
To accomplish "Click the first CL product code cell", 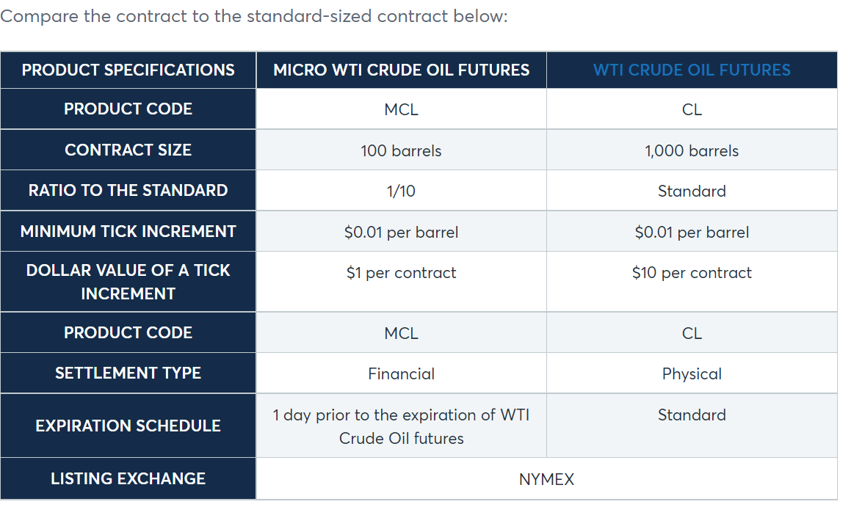I will click(692, 109).
